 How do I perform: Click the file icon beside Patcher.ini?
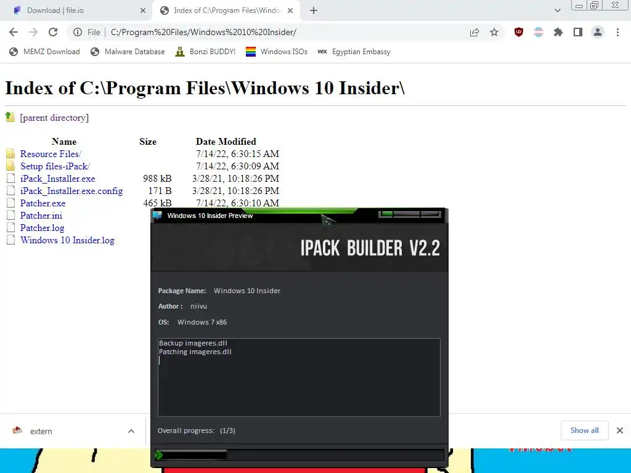11,215
